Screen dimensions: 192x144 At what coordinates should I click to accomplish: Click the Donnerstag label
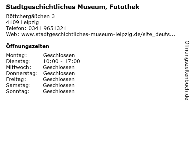coord(22,73)
